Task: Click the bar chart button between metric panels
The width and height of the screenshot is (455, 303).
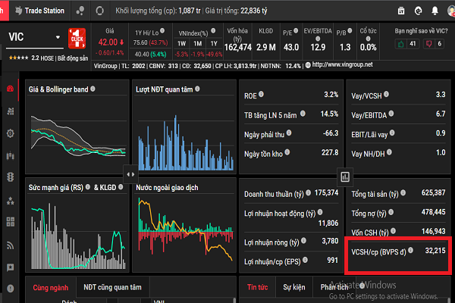Action: tap(345, 176)
